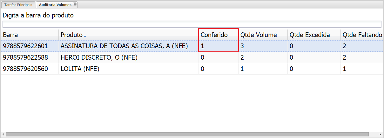Screen dimensions: 384x138
Task: Switch to Tarefas Principais tab
Action: click(18, 5)
